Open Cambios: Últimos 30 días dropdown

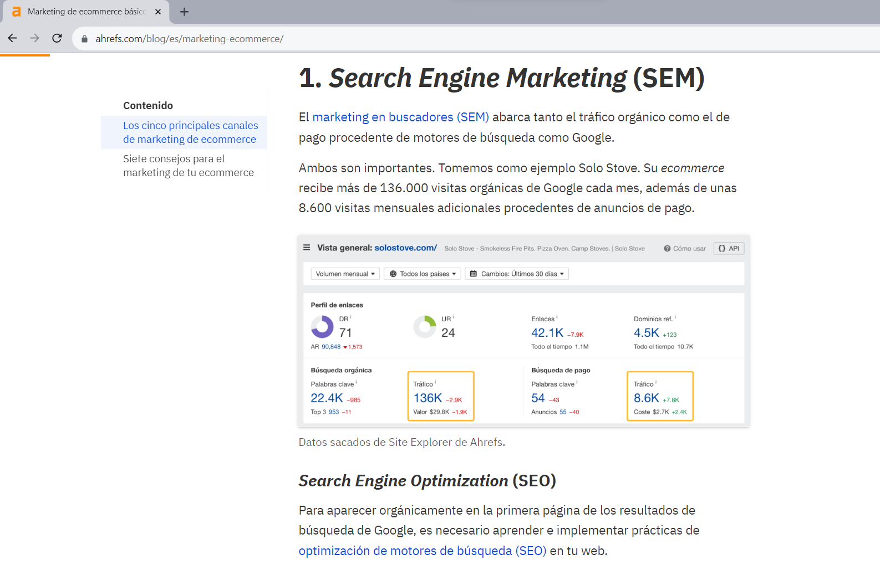tap(517, 274)
